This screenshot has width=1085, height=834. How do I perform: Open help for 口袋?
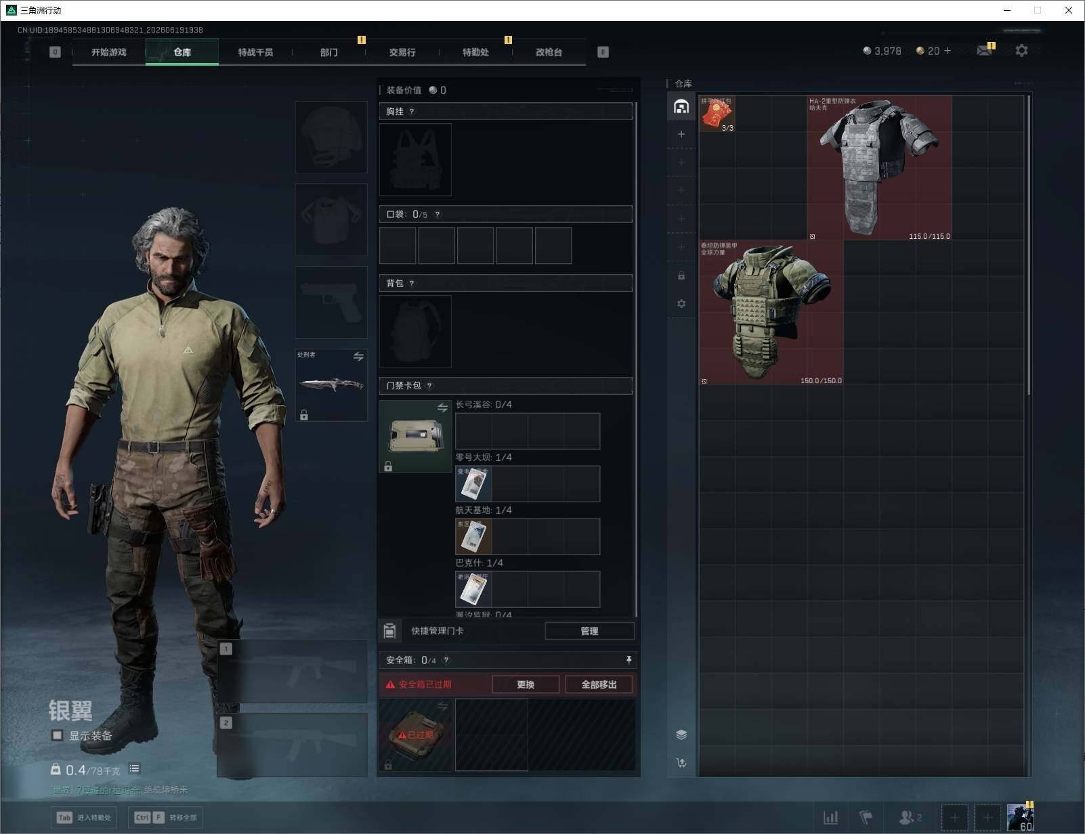(x=438, y=215)
